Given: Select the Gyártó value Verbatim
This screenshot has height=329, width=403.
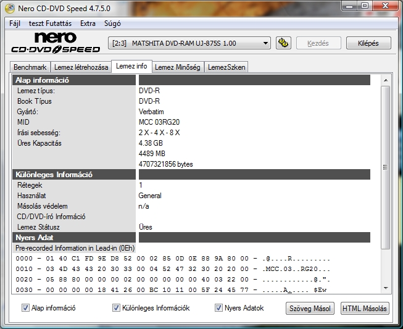Looking at the screenshot, I should click(151, 112).
